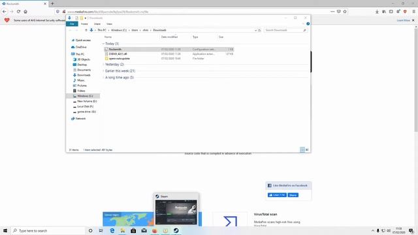418x235 pixels.
Task: Click the Facebook Like button
Action: point(277,195)
